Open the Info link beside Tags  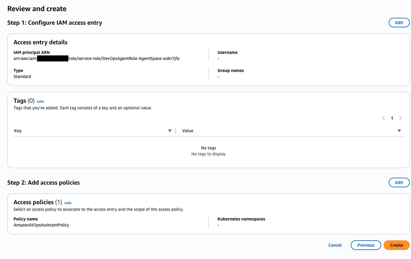coord(40,101)
